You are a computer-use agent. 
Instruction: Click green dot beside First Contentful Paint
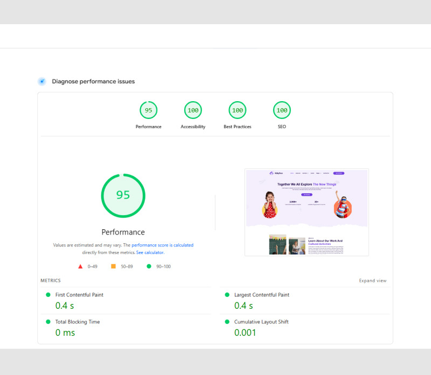(x=48, y=295)
